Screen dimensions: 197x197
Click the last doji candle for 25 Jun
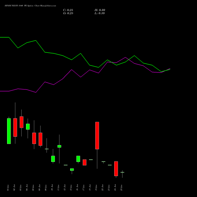pos(123,172)
